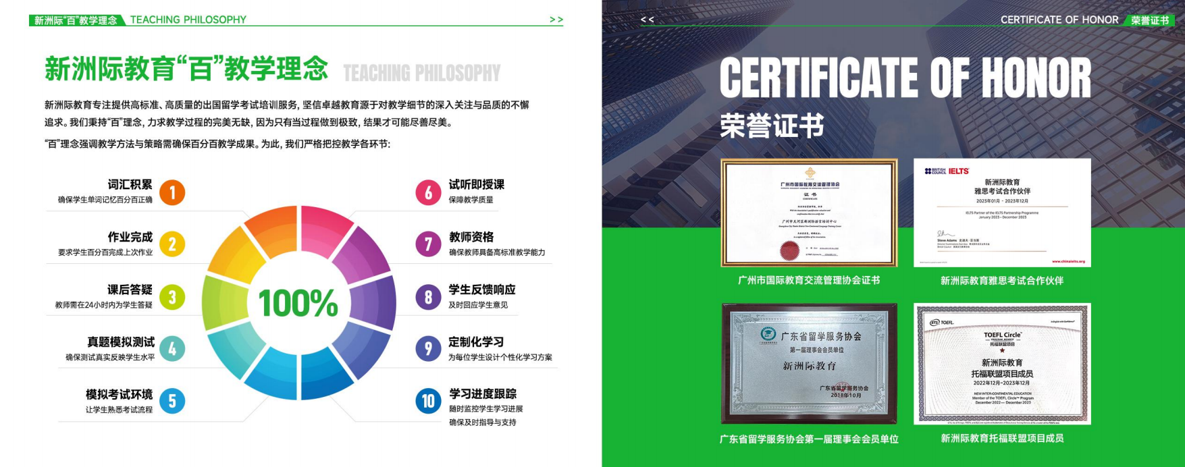Click the text 让学生熟悉考试流程

tap(119, 410)
